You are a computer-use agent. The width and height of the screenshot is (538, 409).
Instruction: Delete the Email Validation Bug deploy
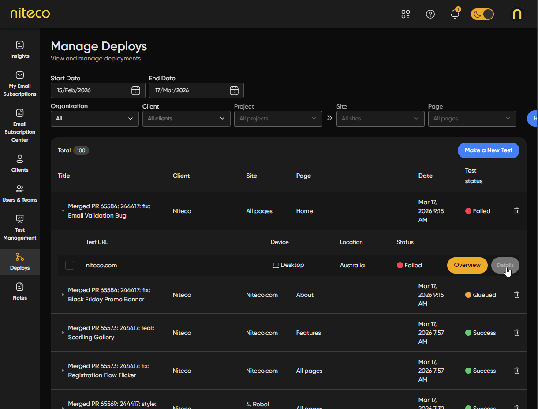coord(517,211)
